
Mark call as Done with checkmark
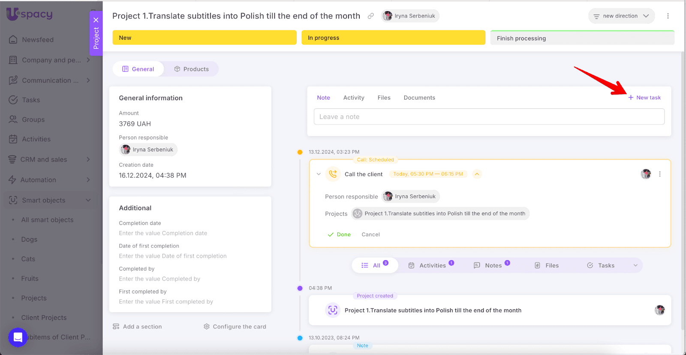point(339,234)
